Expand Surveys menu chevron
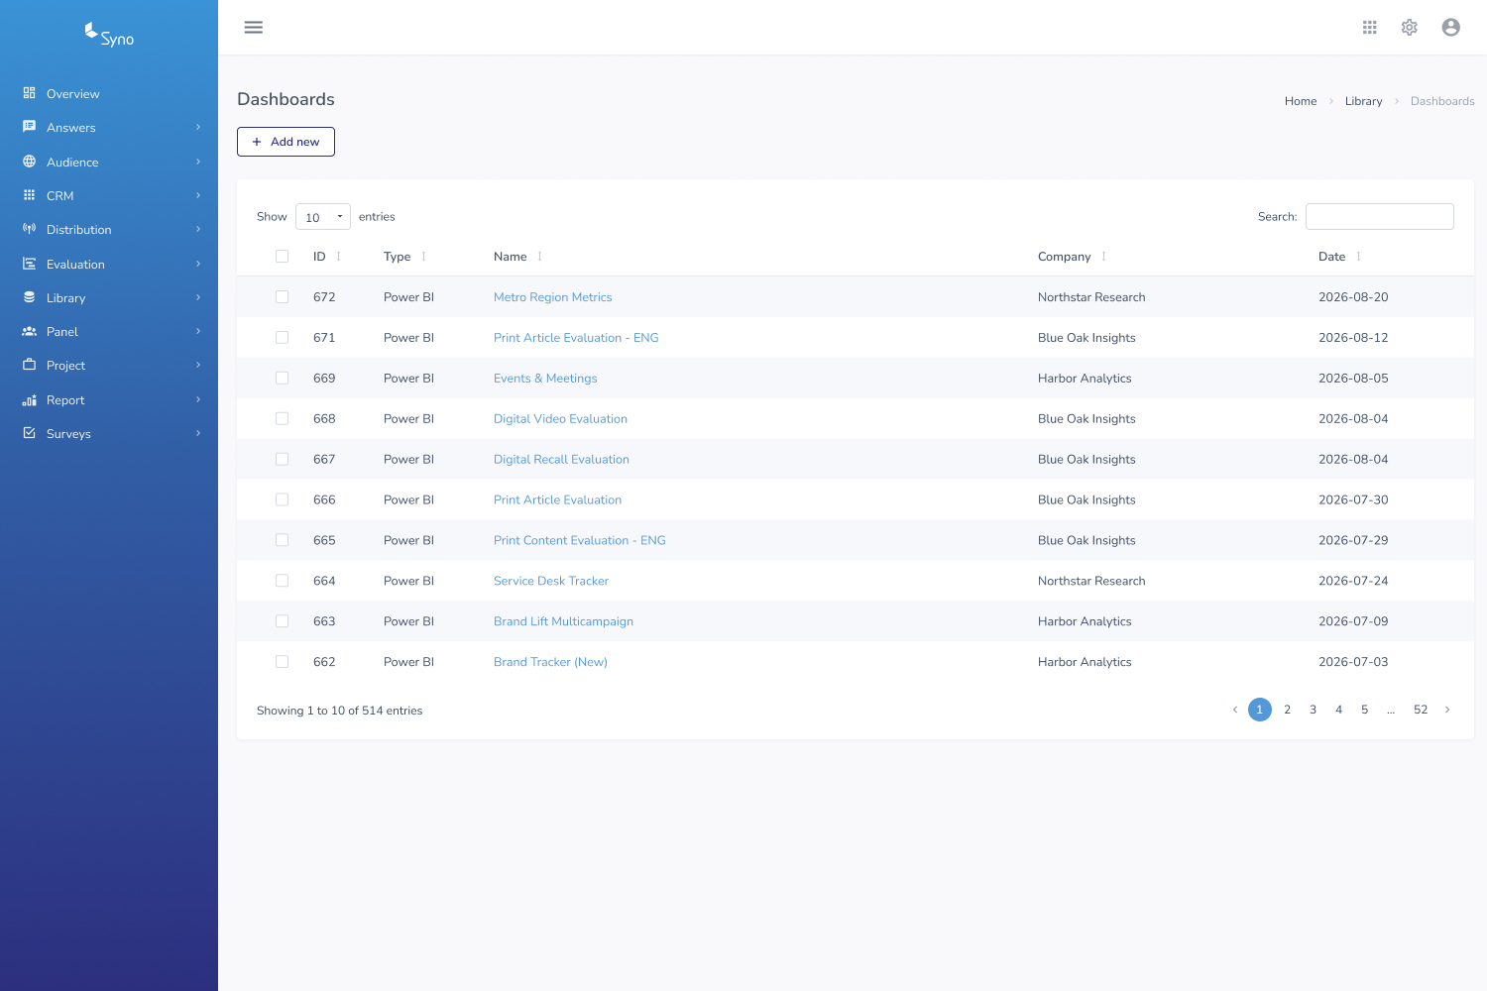Viewport: 1487px width, 991px height. [198, 433]
